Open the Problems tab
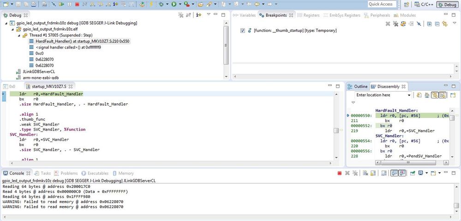Viewport: 461px width, 221px height. [x=65, y=173]
